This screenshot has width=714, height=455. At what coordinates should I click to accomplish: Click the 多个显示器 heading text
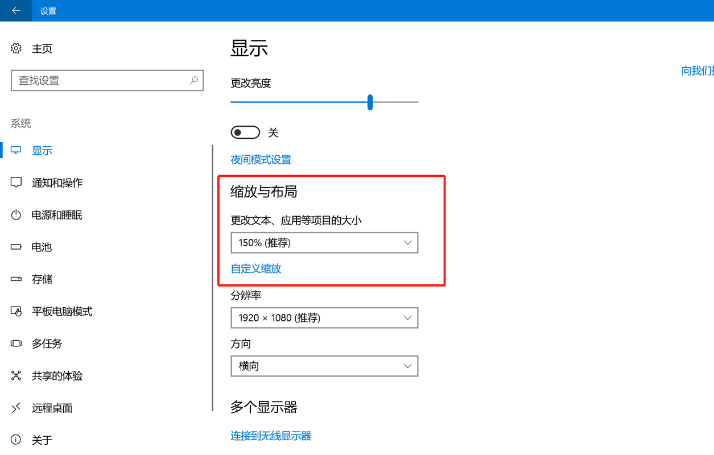point(264,407)
